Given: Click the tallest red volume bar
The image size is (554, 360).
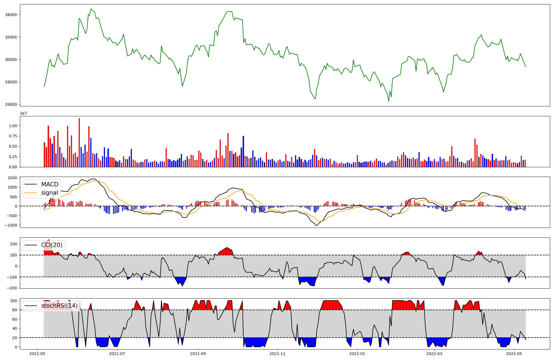Looking at the screenshot, I should 79,143.
